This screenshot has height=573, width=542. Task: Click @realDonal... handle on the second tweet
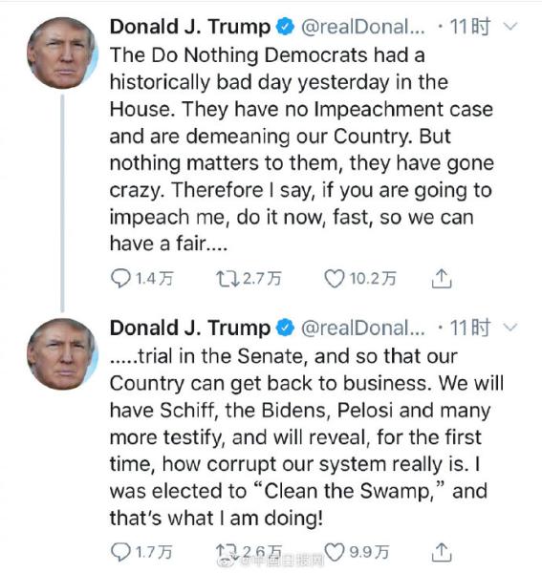(x=363, y=328)
